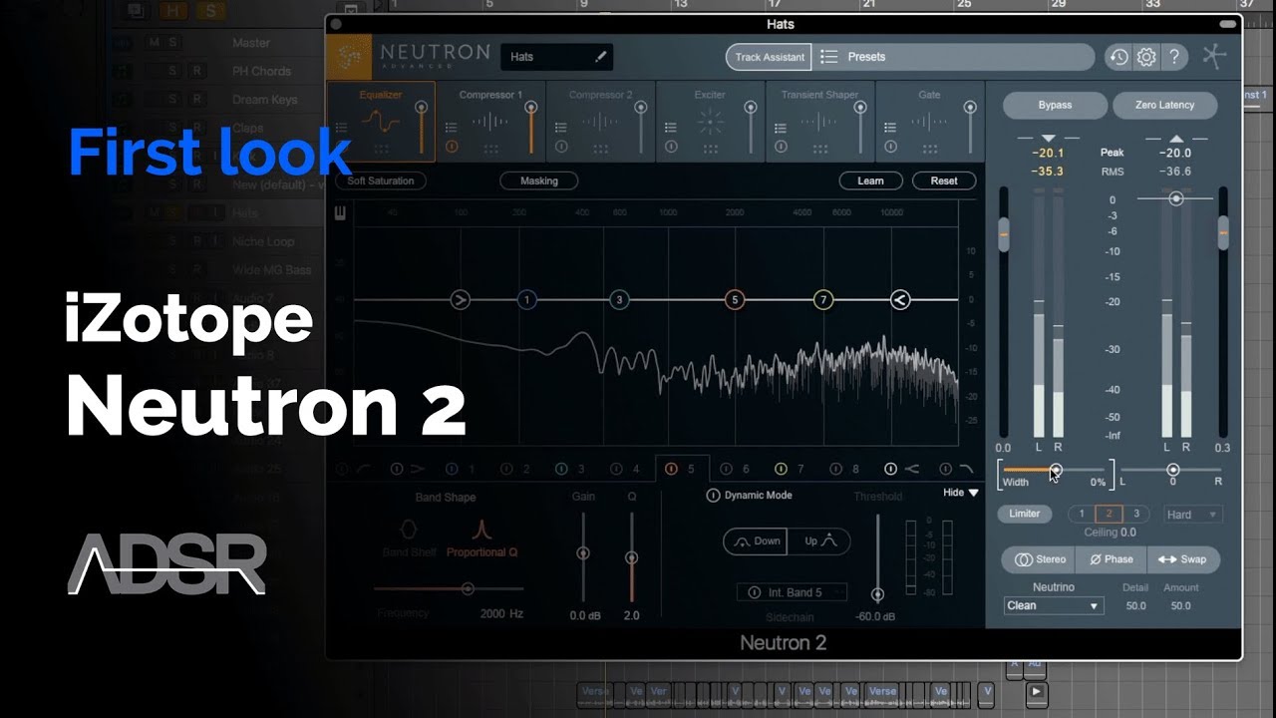Open Exciter module presets list icon

(x=670, y=128)
